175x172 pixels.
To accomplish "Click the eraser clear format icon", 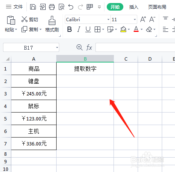I will (x=149, y=30).
